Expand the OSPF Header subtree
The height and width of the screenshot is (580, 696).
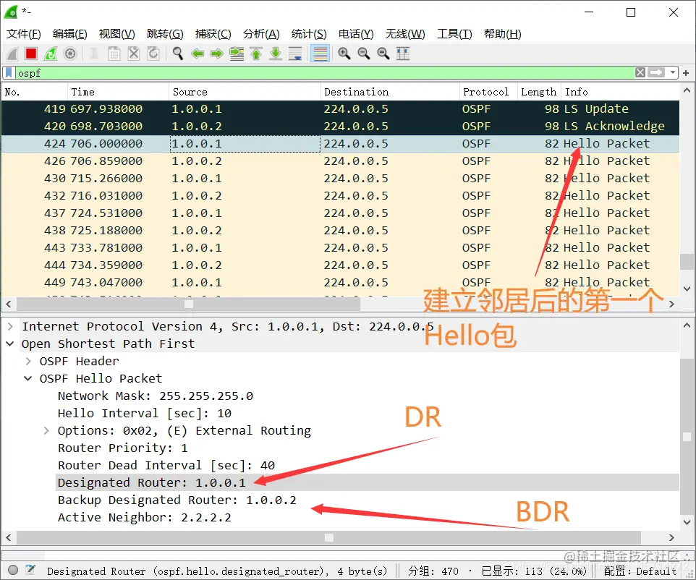point(28,361)
